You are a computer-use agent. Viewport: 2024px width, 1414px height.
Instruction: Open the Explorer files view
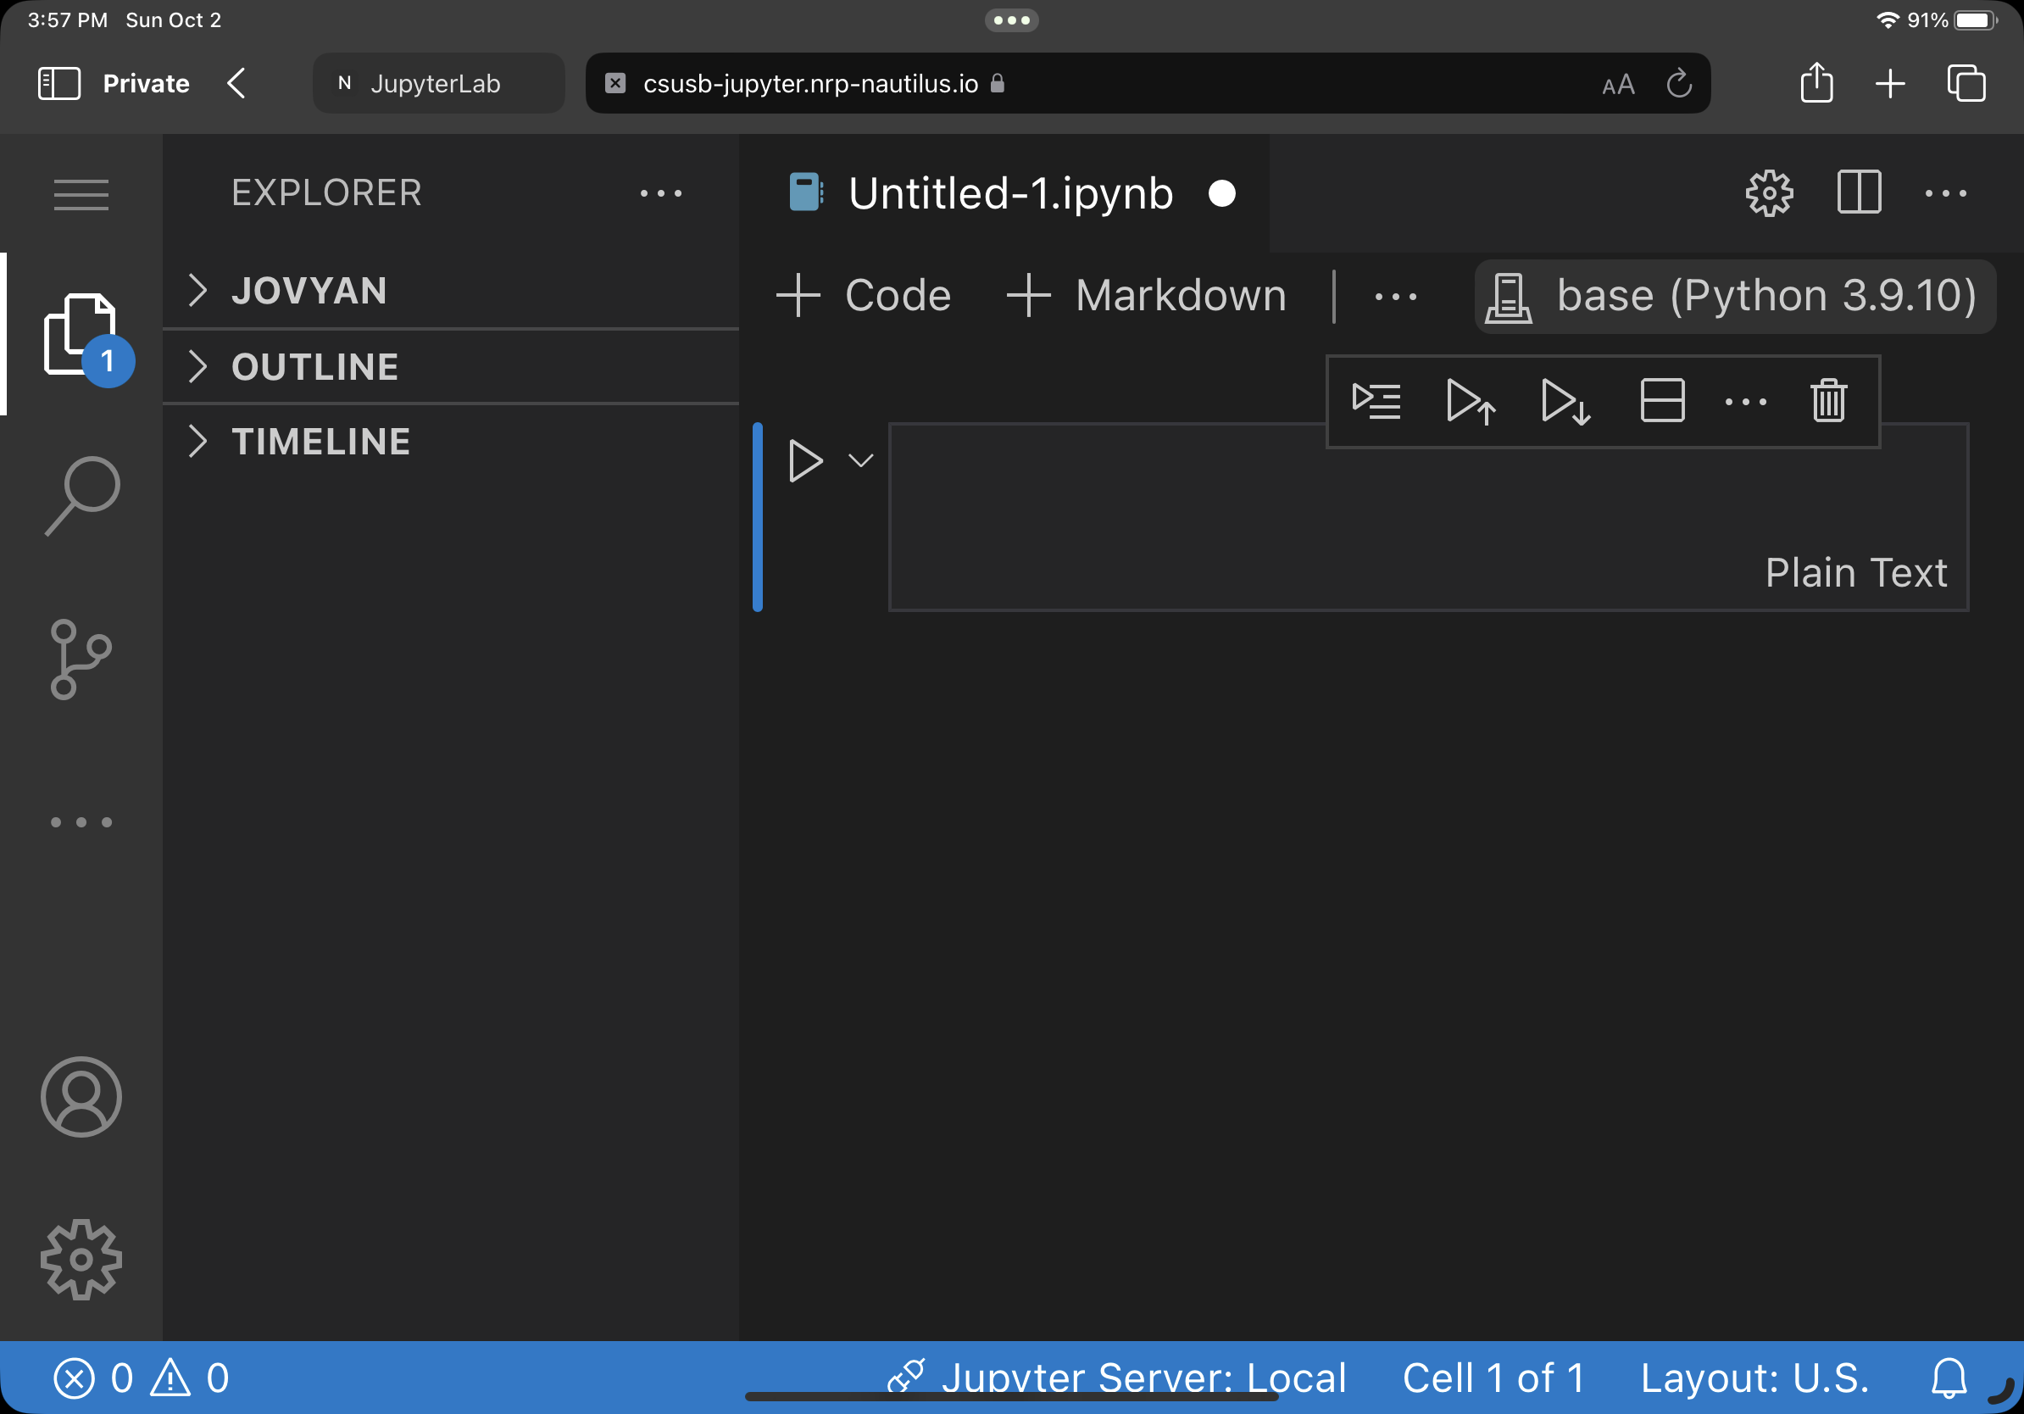[x=81, y=334]
